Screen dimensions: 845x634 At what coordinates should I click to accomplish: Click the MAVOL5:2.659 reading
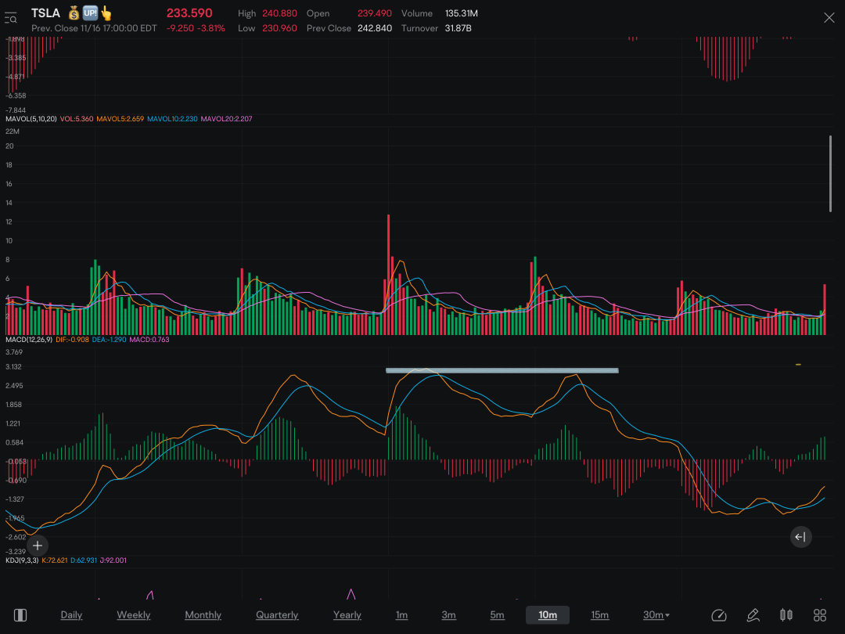point(120,119)
